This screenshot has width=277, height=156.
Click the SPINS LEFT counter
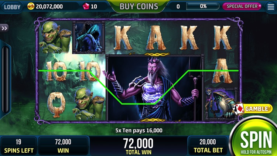(x=18, y=146)
